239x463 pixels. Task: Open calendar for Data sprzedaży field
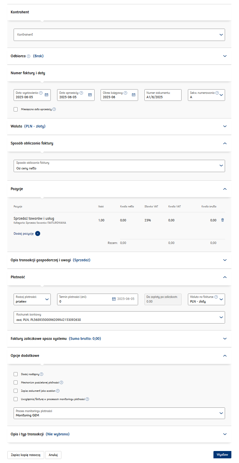point(90,95)
